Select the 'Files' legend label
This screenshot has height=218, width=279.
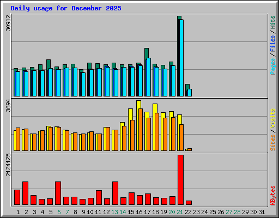[x=273, y=43]
